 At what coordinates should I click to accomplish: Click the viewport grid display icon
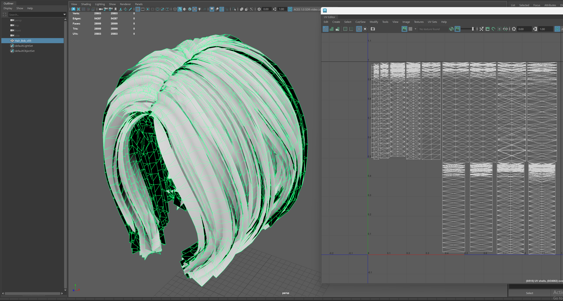(138, 9)
